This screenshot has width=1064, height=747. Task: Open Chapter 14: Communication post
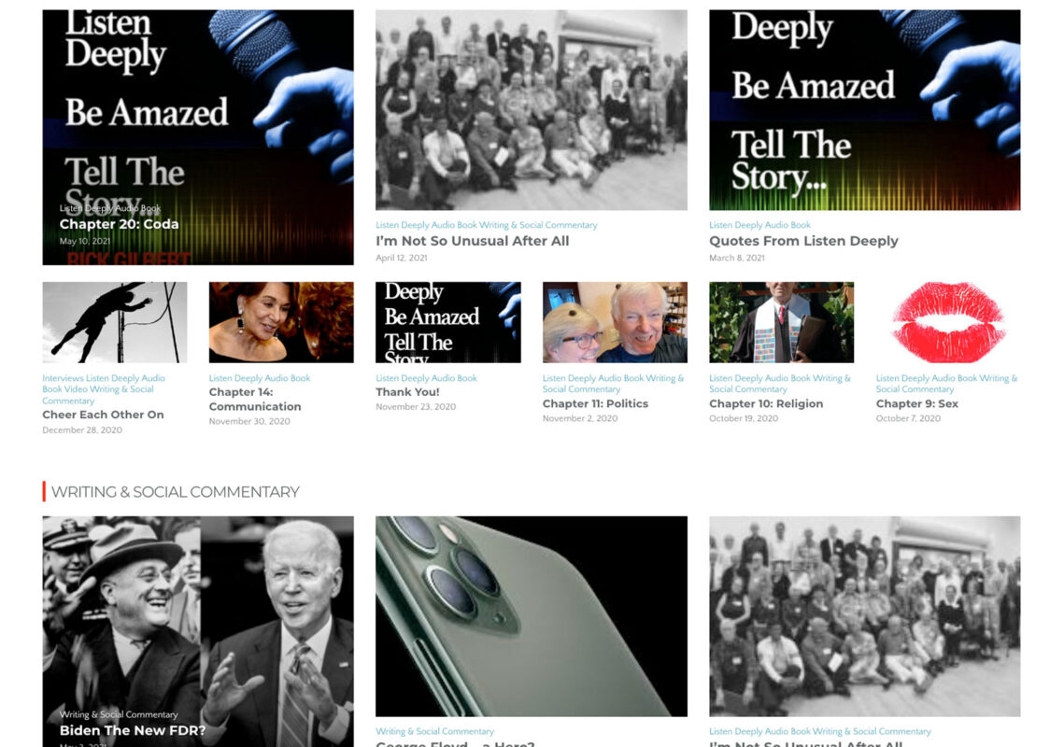255,399
